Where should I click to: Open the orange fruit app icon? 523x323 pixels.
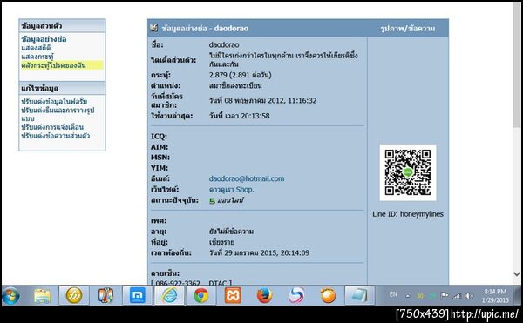(329, 295)
